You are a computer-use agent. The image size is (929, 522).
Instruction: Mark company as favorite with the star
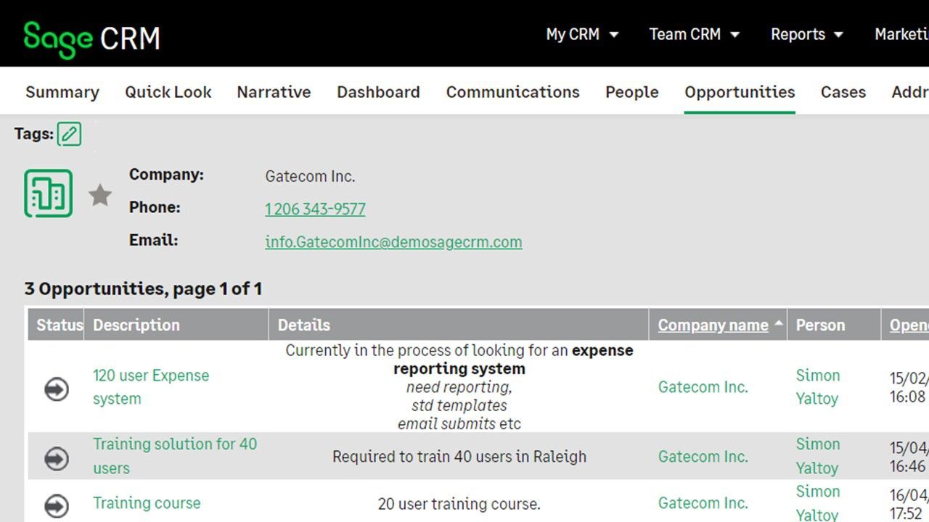tap(100, 195)
